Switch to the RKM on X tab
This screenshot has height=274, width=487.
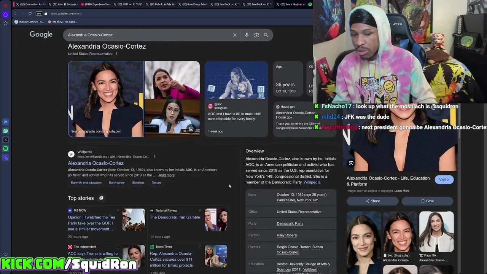click(128, 4)
